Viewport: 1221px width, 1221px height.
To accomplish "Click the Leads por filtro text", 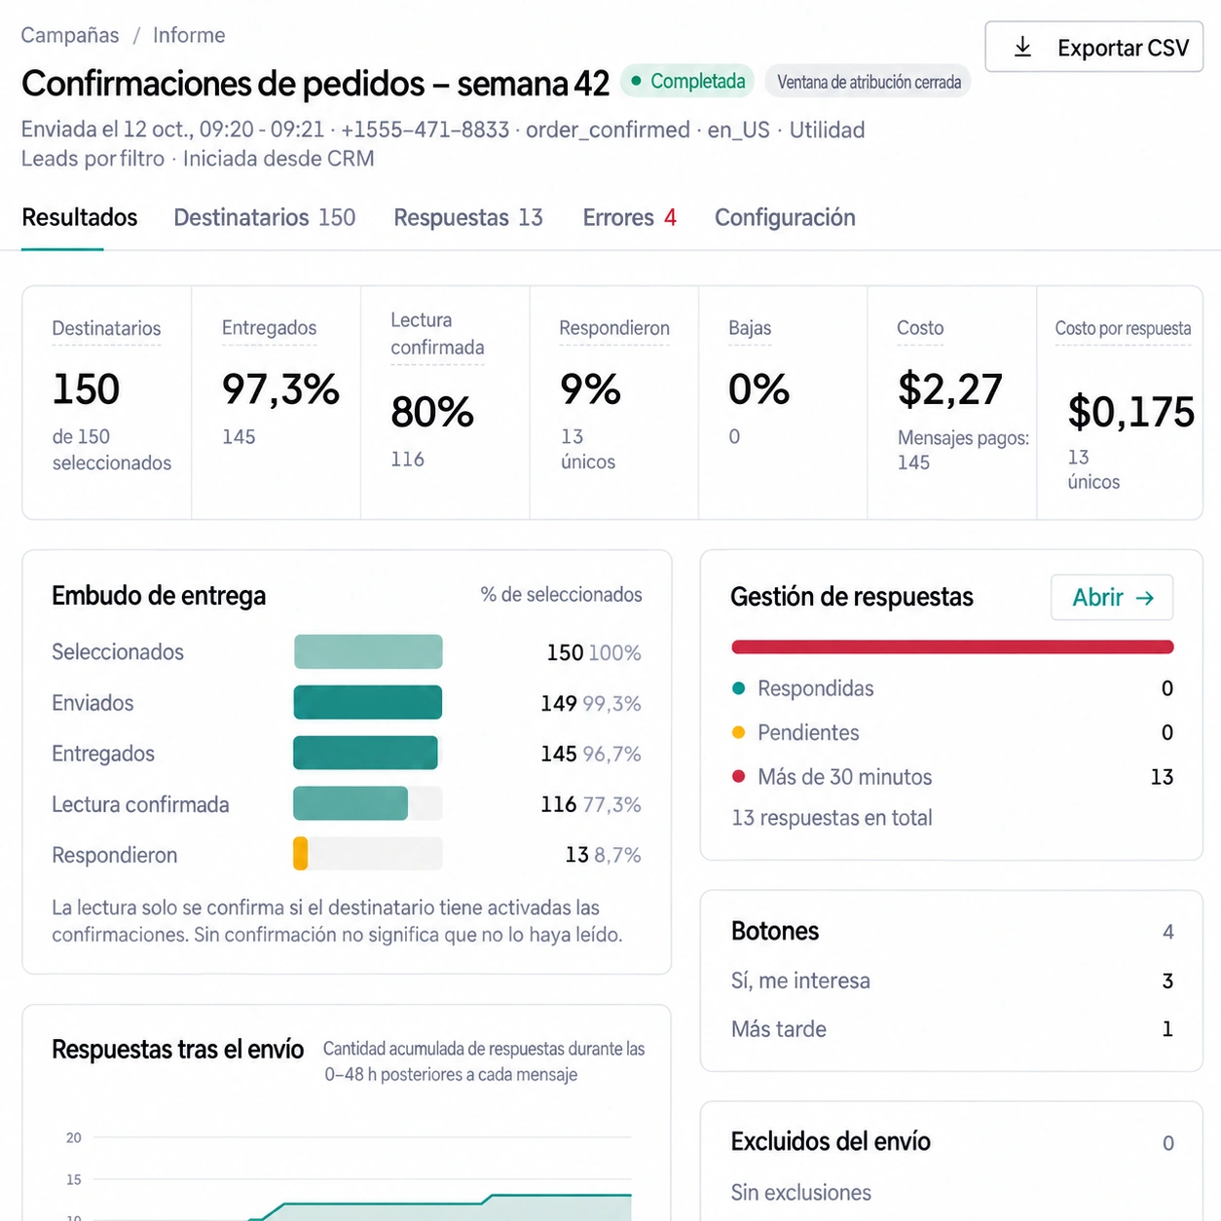I will (92, 159).
